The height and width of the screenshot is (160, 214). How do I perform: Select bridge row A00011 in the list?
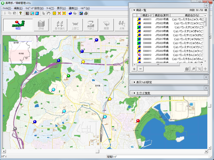tap(147, 19)
